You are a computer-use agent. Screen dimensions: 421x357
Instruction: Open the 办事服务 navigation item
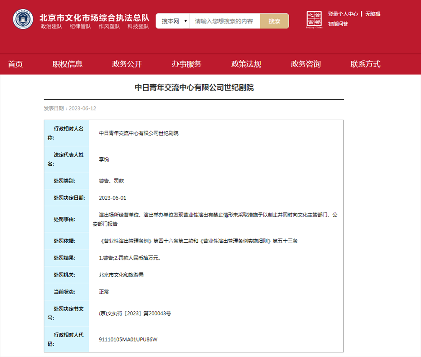pyautogui.click(x=186, y=64)
